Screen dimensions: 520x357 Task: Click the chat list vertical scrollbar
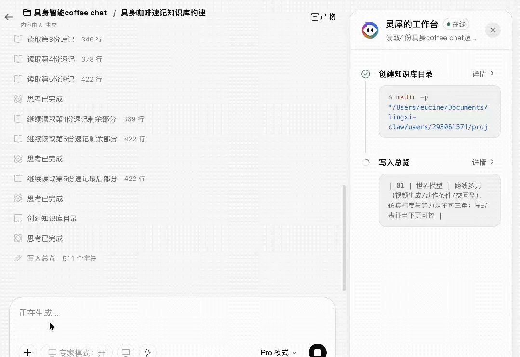344,238
